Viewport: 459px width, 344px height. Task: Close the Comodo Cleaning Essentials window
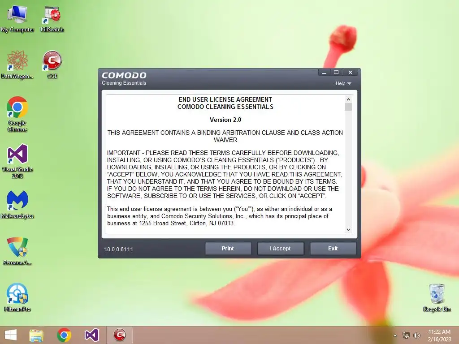[x=350, y=73]
